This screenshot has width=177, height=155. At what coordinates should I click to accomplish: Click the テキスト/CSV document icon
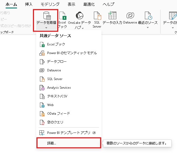coord(42,96)
